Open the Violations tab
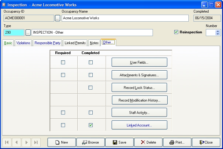223x149 pixels. click(x=23, y=43)
